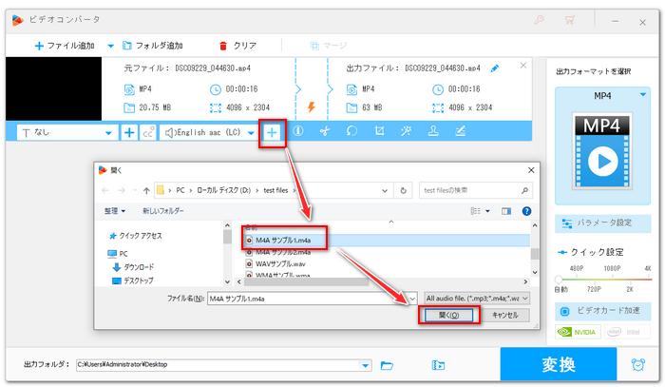
Task: Open the output folder location icon
Action: (x=438, y=365)
